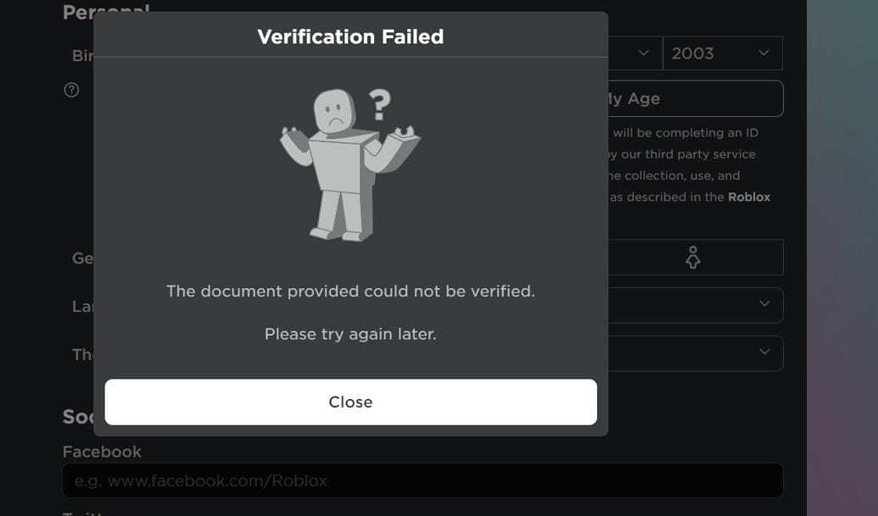Click the chevron on the year selector
This screenshot has width=878, height=516.
pyautogui.click(x=762, y=53)
